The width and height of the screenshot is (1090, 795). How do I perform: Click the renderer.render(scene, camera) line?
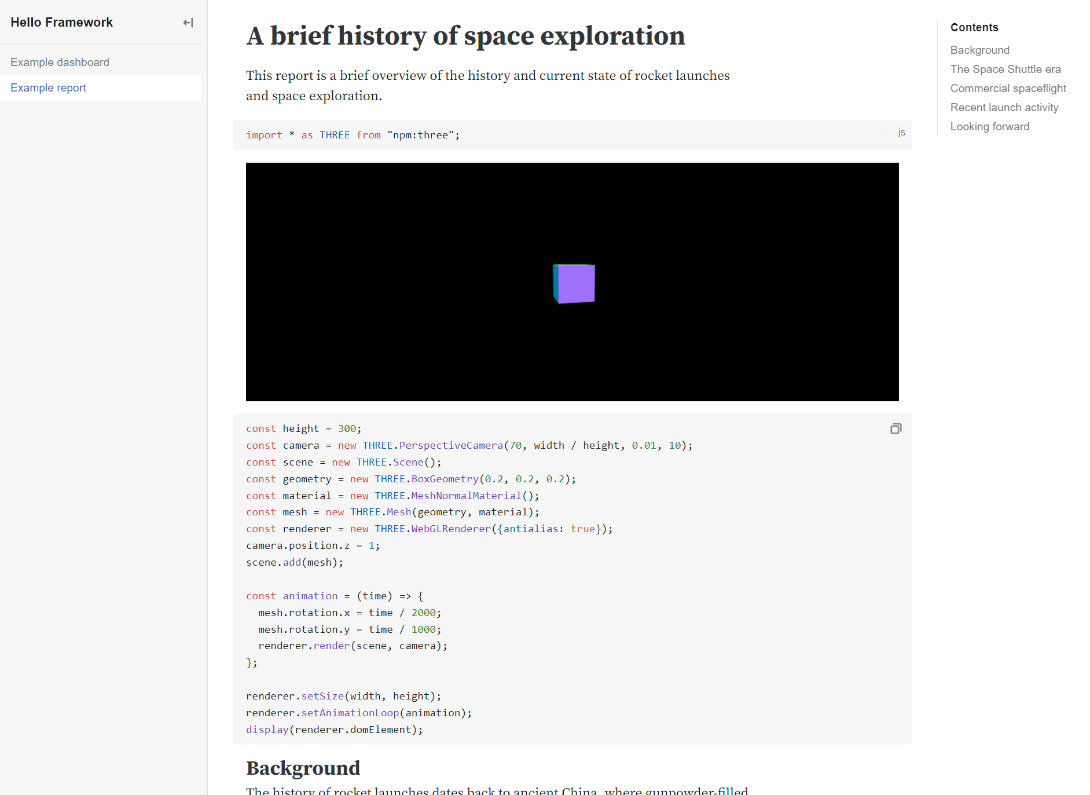point(353,646)
